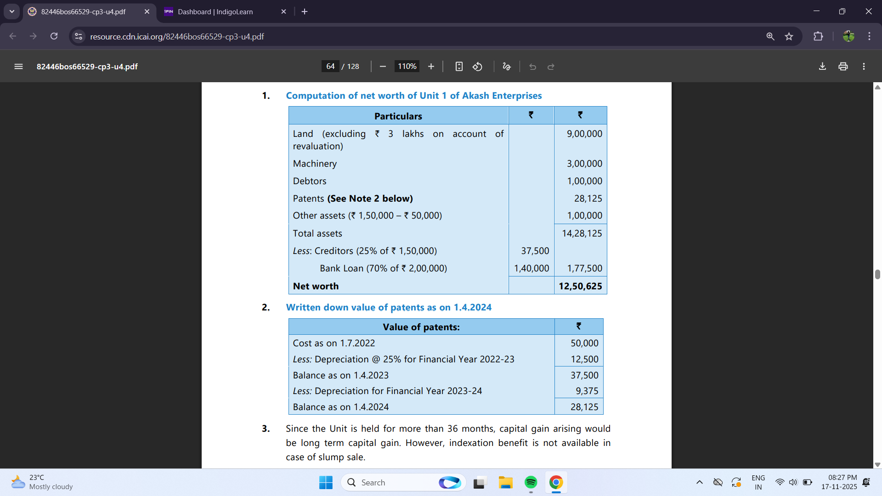The width and height of the screenshot is (882, 496).
Task: Expand the tab search dropdown arrow
Action: [12, 11]
